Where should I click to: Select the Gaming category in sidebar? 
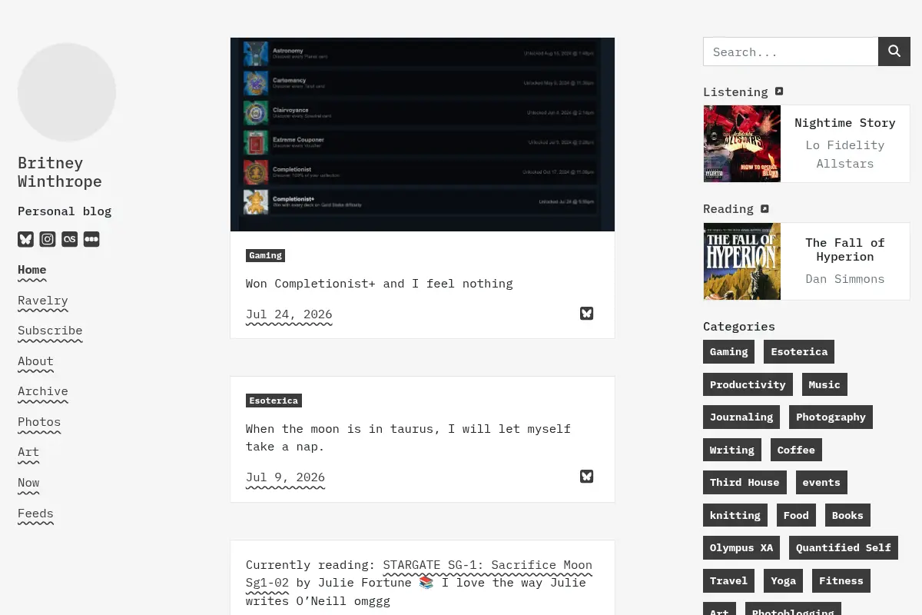pos(729,352)
